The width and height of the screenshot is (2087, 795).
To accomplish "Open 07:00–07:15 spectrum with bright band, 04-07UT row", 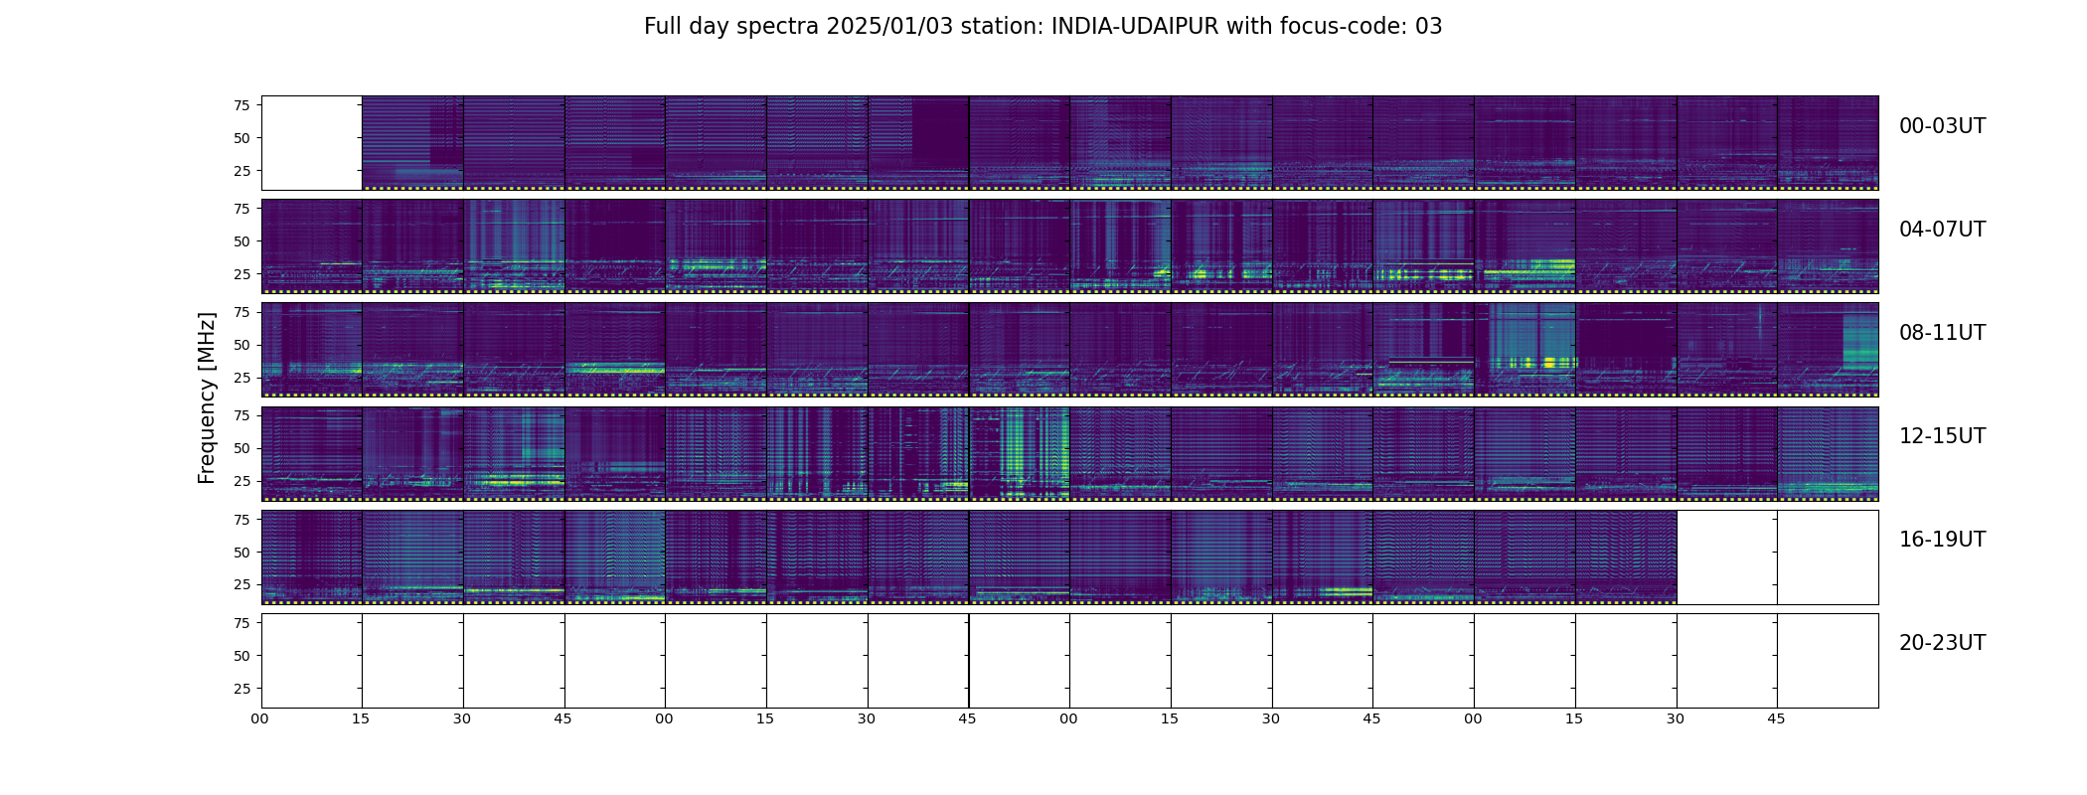I will (x=1525, y=246).
